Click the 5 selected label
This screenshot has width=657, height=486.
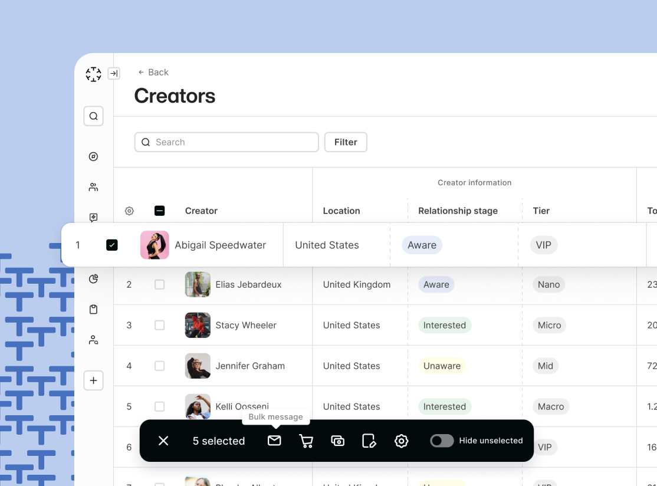(219, 441)
